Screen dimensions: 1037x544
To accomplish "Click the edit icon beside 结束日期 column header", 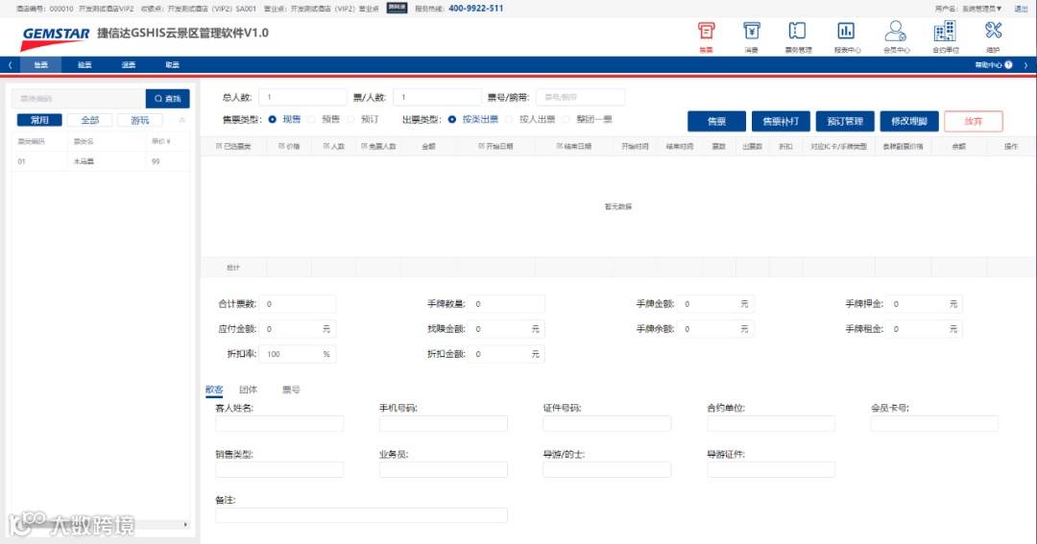I will pos(560,146).
